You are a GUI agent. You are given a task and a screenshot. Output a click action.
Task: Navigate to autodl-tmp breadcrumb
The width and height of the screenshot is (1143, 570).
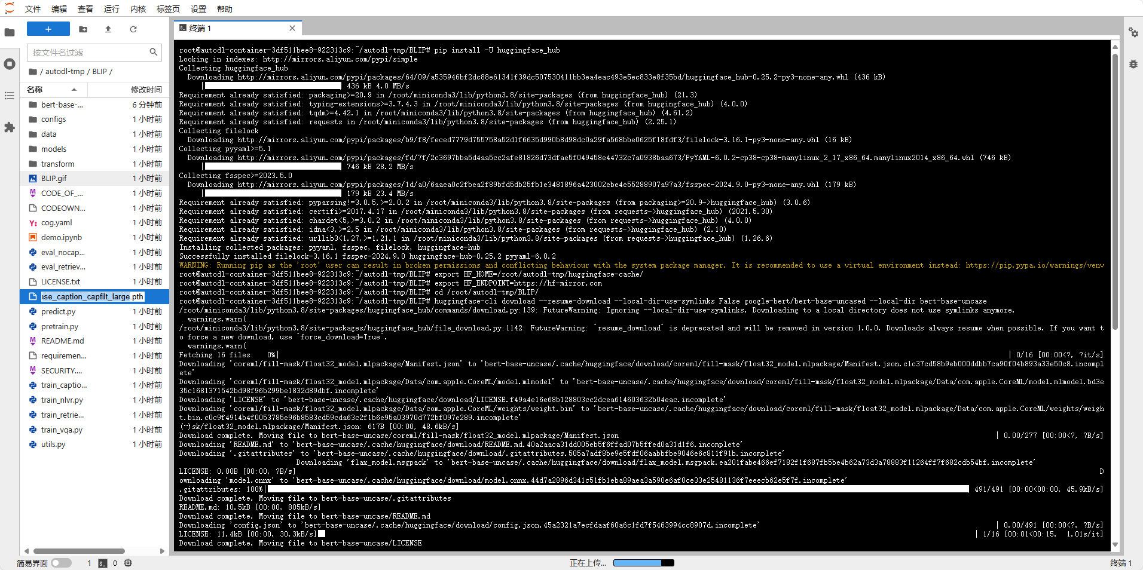tap(65, 72)
